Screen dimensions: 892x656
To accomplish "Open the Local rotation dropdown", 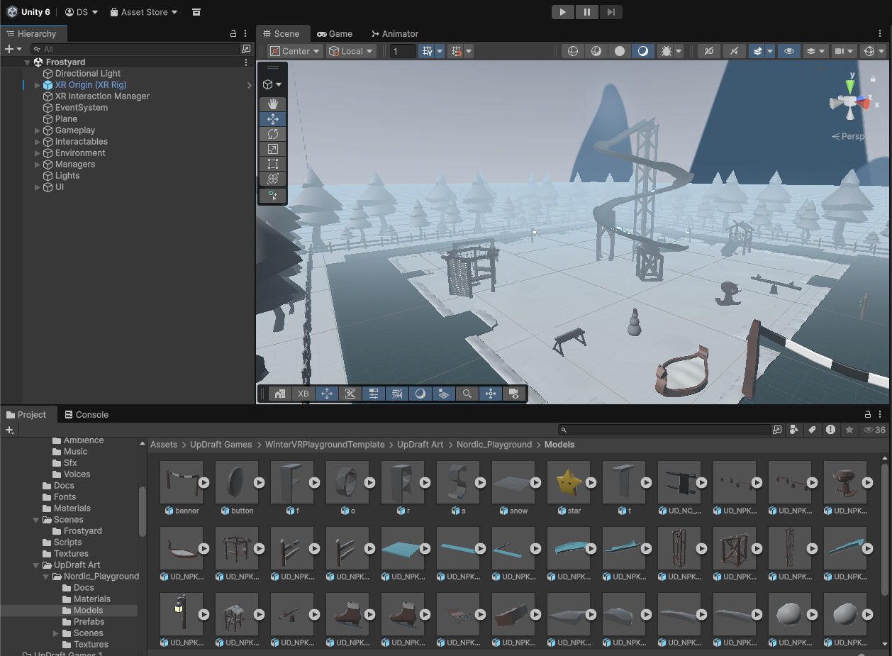I will click(351, 51).
